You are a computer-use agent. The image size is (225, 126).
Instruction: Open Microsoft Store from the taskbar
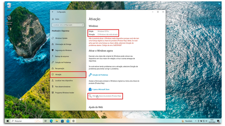click(62, 121)
